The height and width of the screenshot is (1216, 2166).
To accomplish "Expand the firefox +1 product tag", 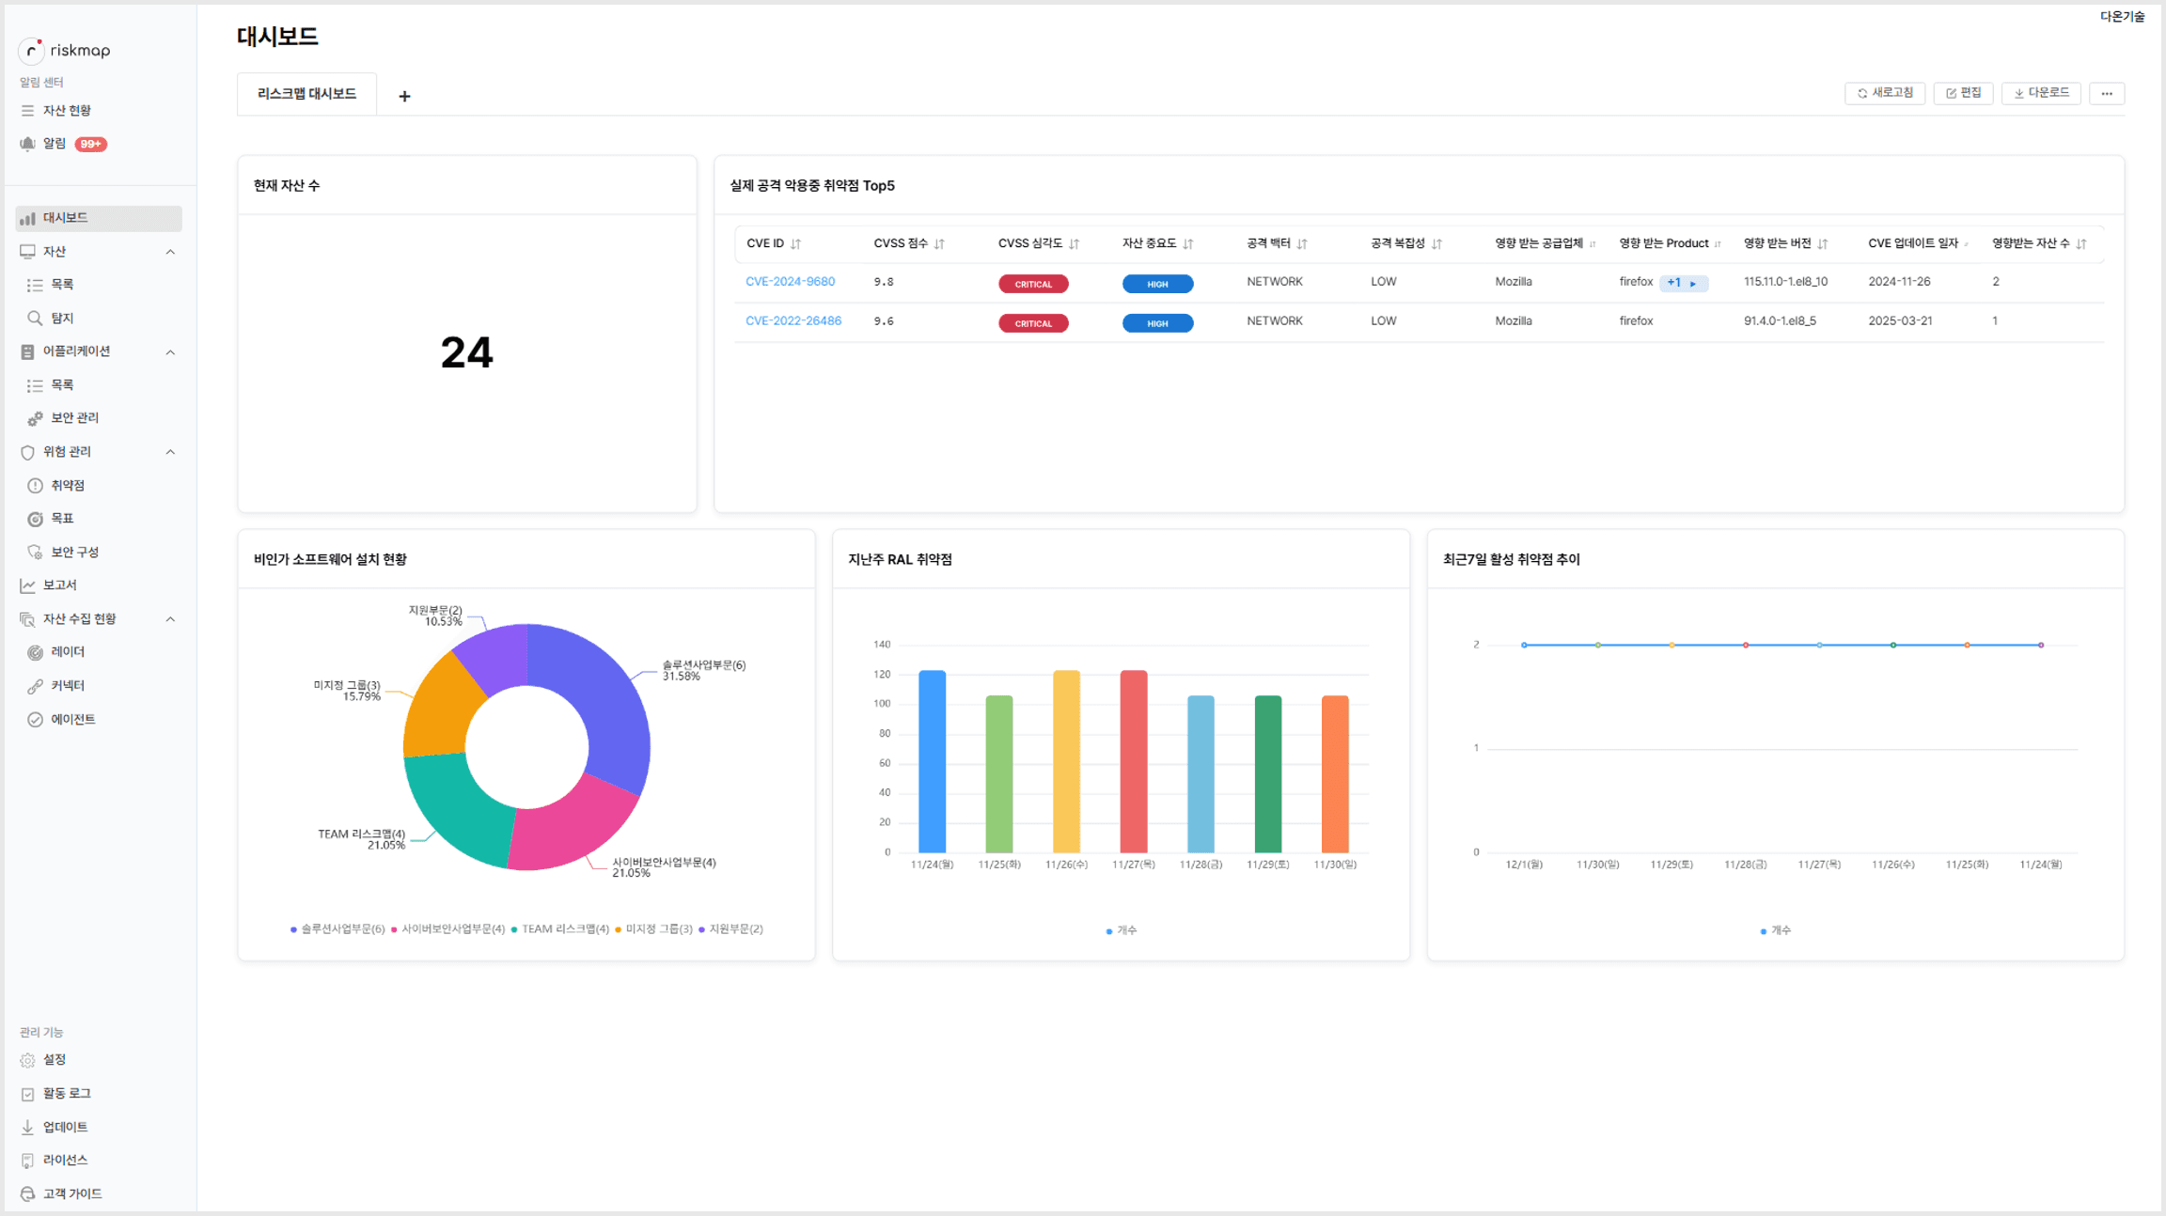I will (1683, 283).
